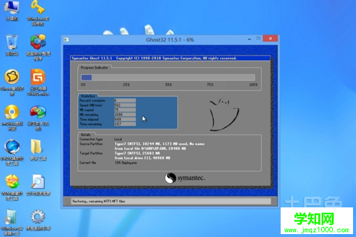Launch the WIM image processing tool icon
Screen dimensions: 356x237
12,187
